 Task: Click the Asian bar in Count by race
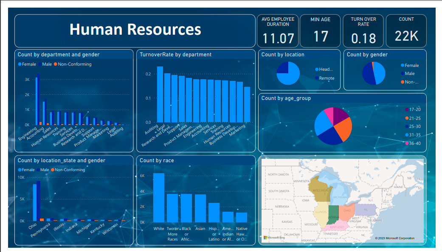[200, 208]
